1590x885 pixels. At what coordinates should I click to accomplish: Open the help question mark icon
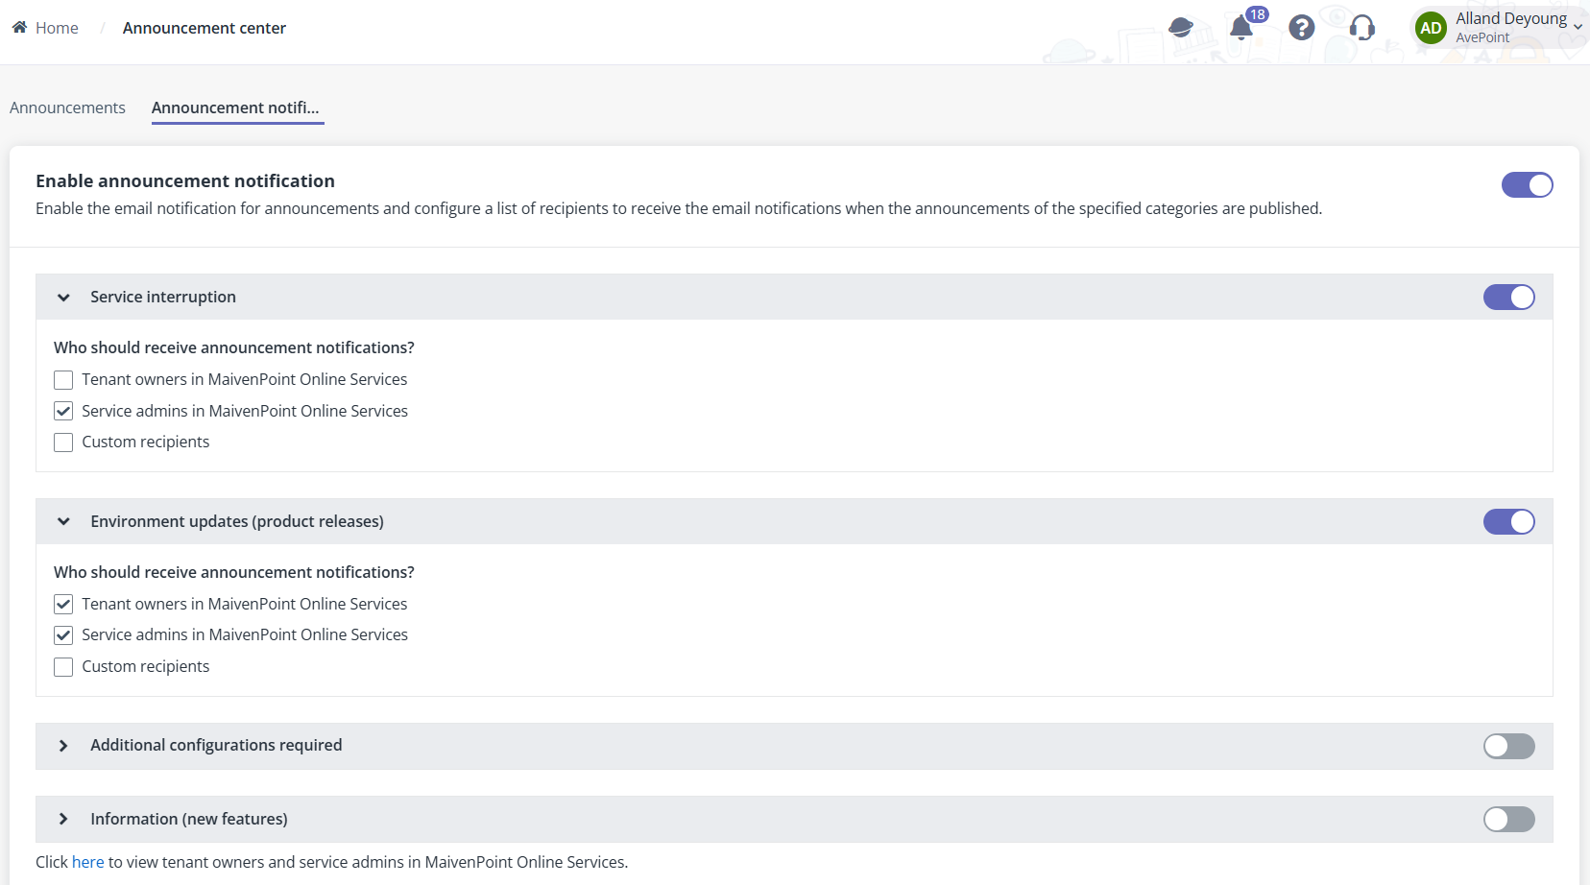click(x=1302, y=28)
